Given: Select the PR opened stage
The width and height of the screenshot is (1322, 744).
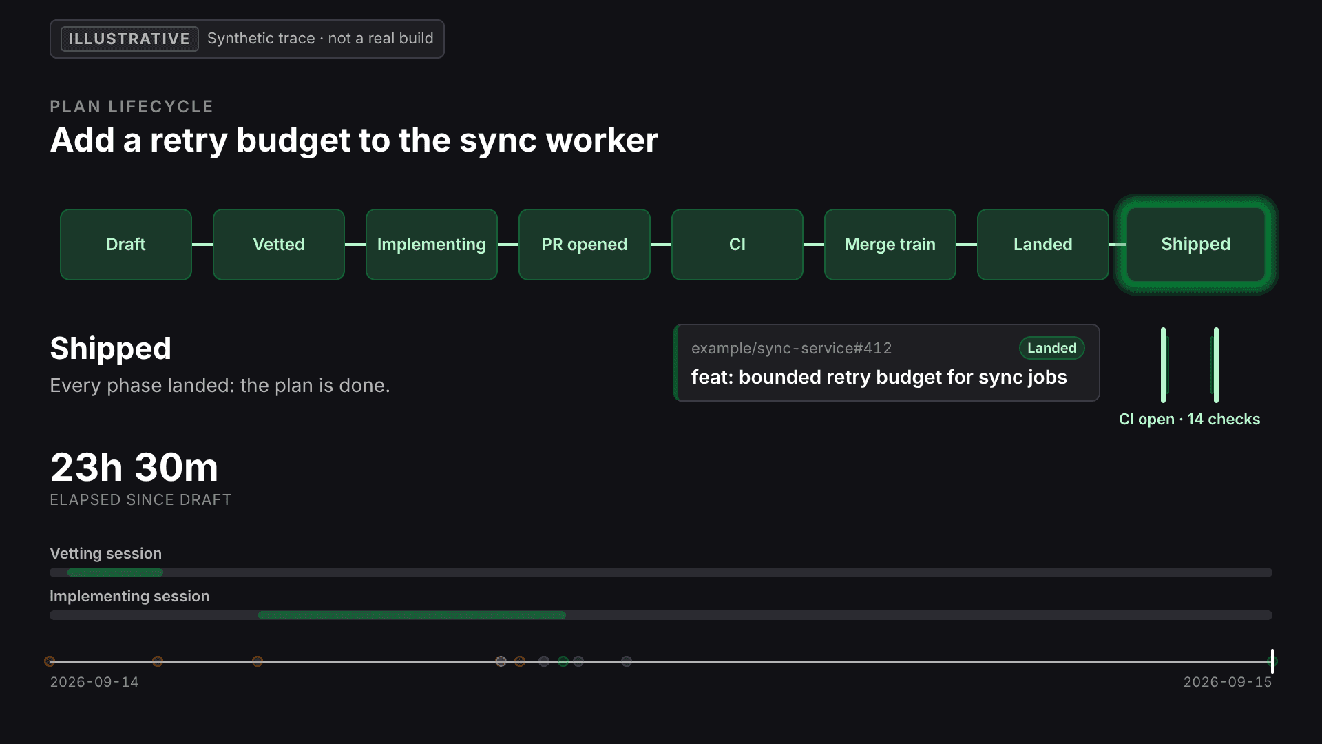Looking at the screenshot, I should (x=585, y=245).
